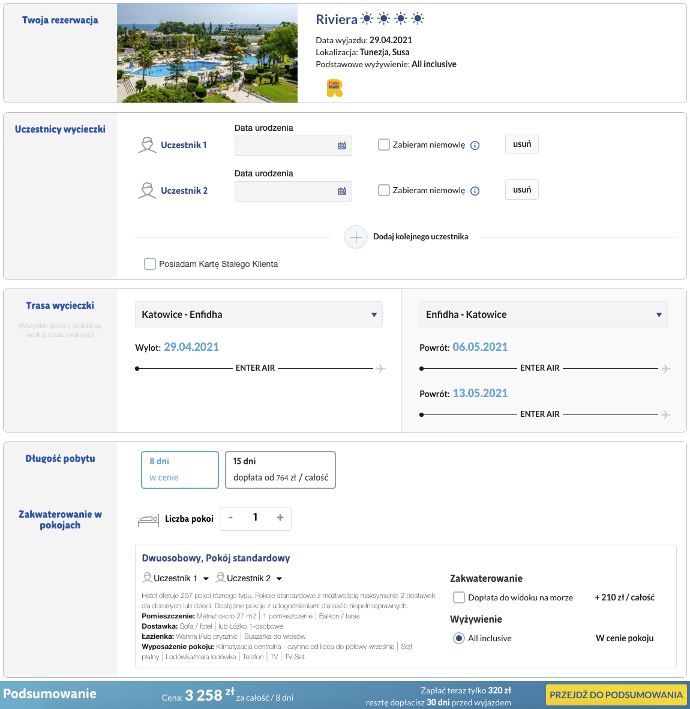690x709 pixels.
Task: Select the 15 dni stay length option
Action: [280, 470]
